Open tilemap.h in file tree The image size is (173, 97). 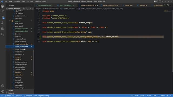pos(18,80)
